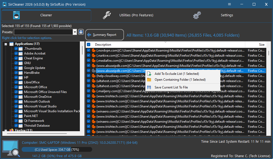Click the save preset floppy disk icon
Image resolution: width=273 pixels, height=159 pixels.
click(x=81, y=32)
